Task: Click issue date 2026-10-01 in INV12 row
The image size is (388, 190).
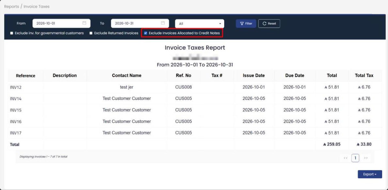Action: coord(254,87)
